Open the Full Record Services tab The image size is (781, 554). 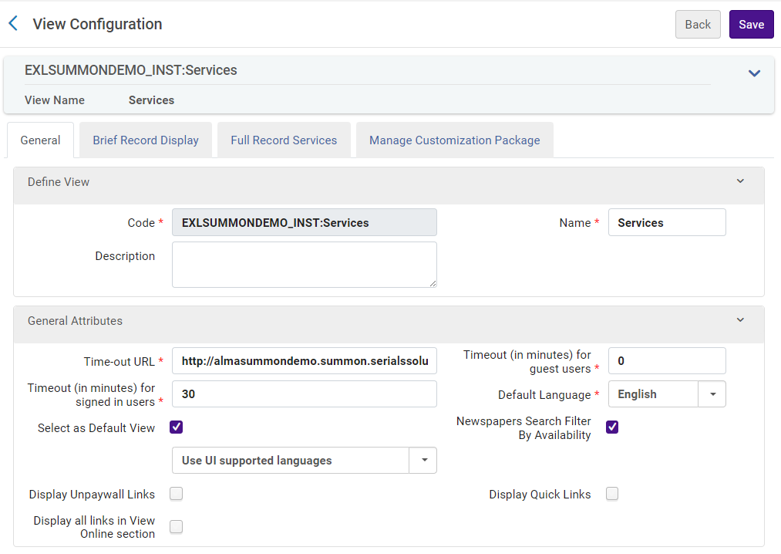[284, 140]
